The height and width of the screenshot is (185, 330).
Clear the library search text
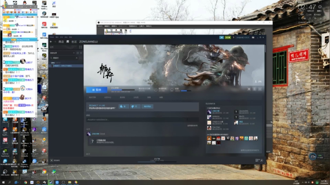tap(77, 58)
